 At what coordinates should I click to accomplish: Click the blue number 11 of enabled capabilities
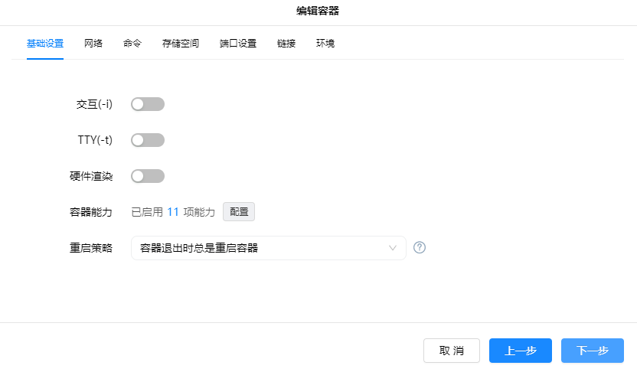173,212
